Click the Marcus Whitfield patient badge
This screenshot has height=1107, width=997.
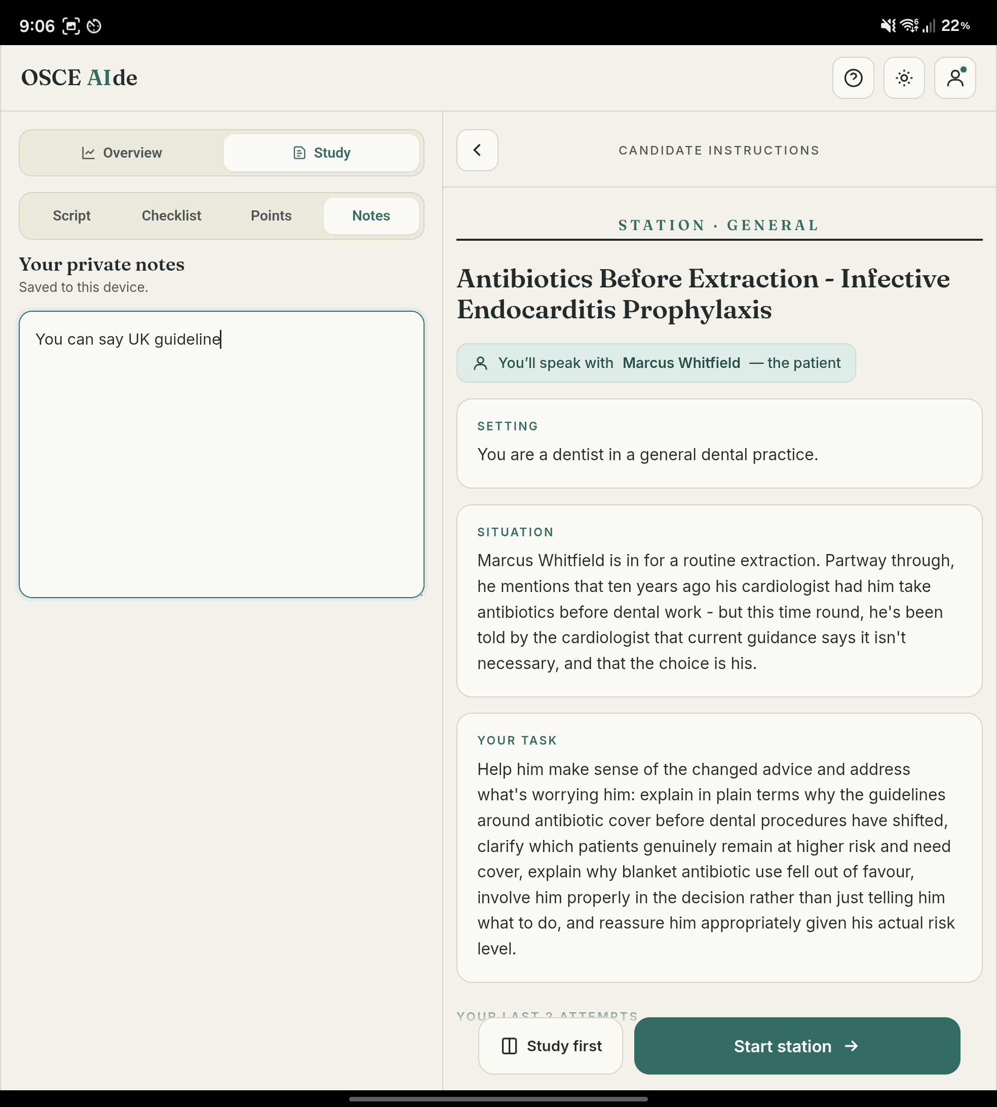[656, 363]
